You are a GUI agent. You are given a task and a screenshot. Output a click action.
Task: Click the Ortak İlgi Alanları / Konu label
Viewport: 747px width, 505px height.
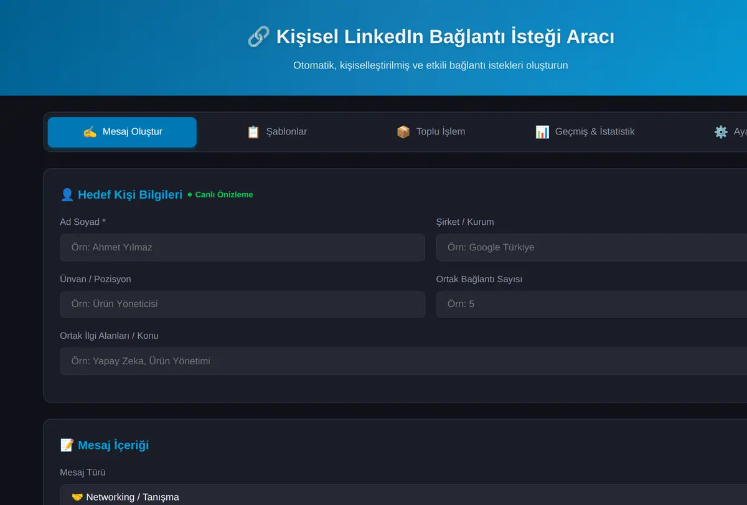click(x=110, y=336)
